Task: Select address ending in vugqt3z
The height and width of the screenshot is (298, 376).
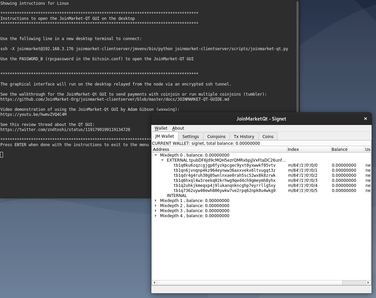Action: pos(224,170)
